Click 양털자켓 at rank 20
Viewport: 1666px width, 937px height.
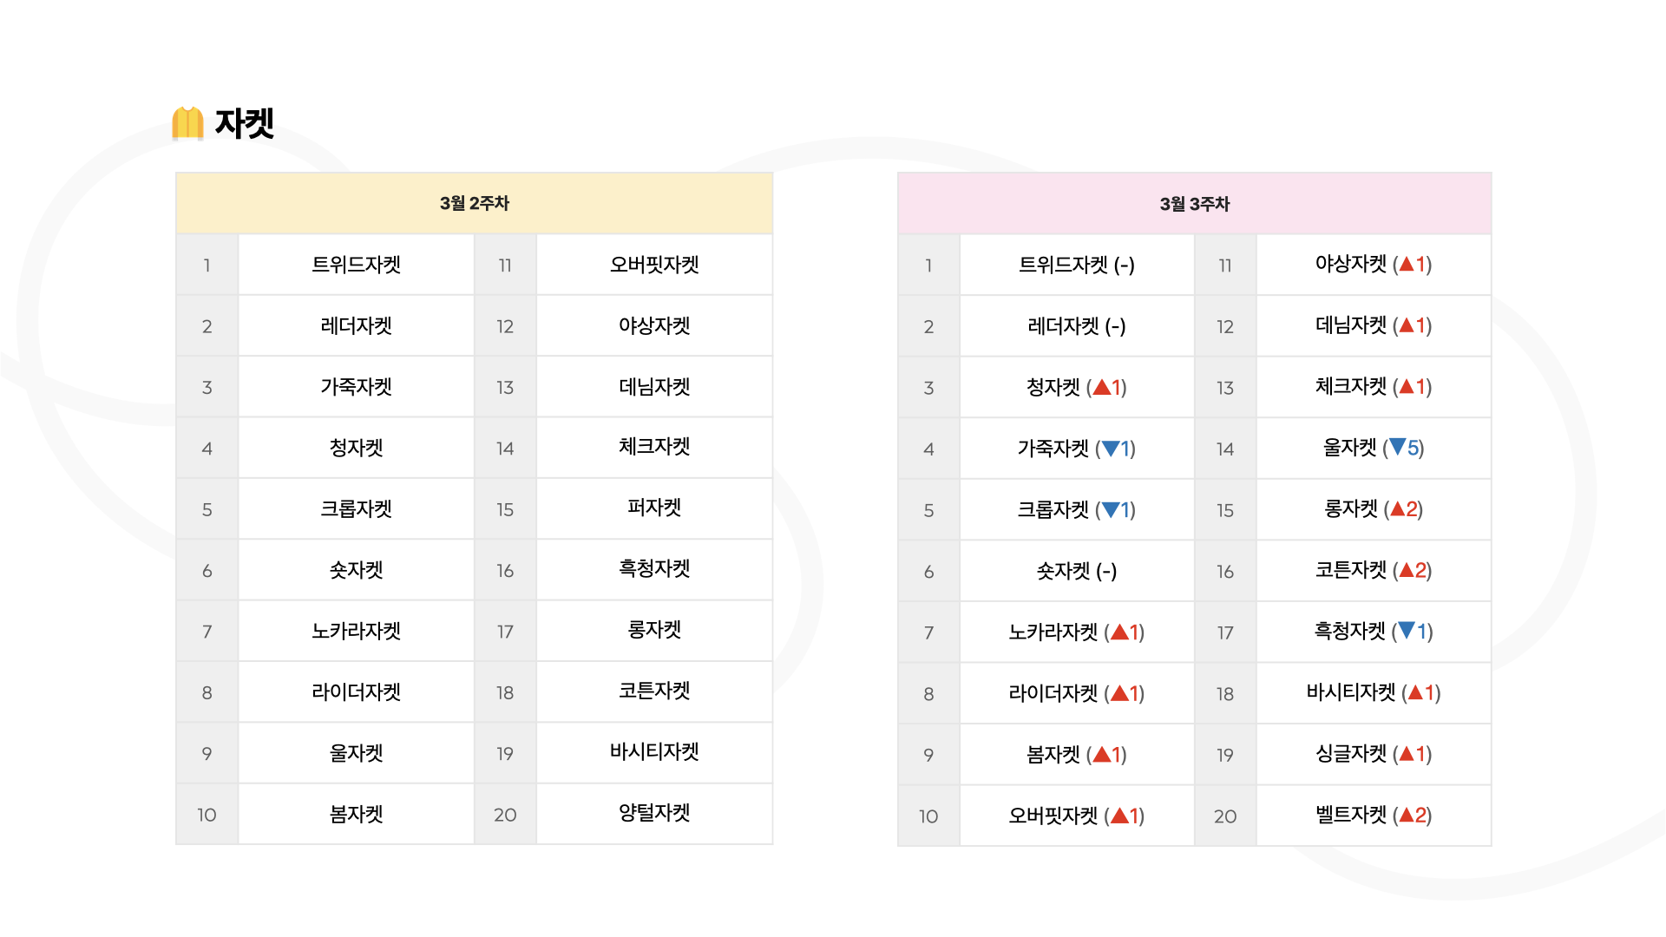pyautogui.click(x=654, y=813)
